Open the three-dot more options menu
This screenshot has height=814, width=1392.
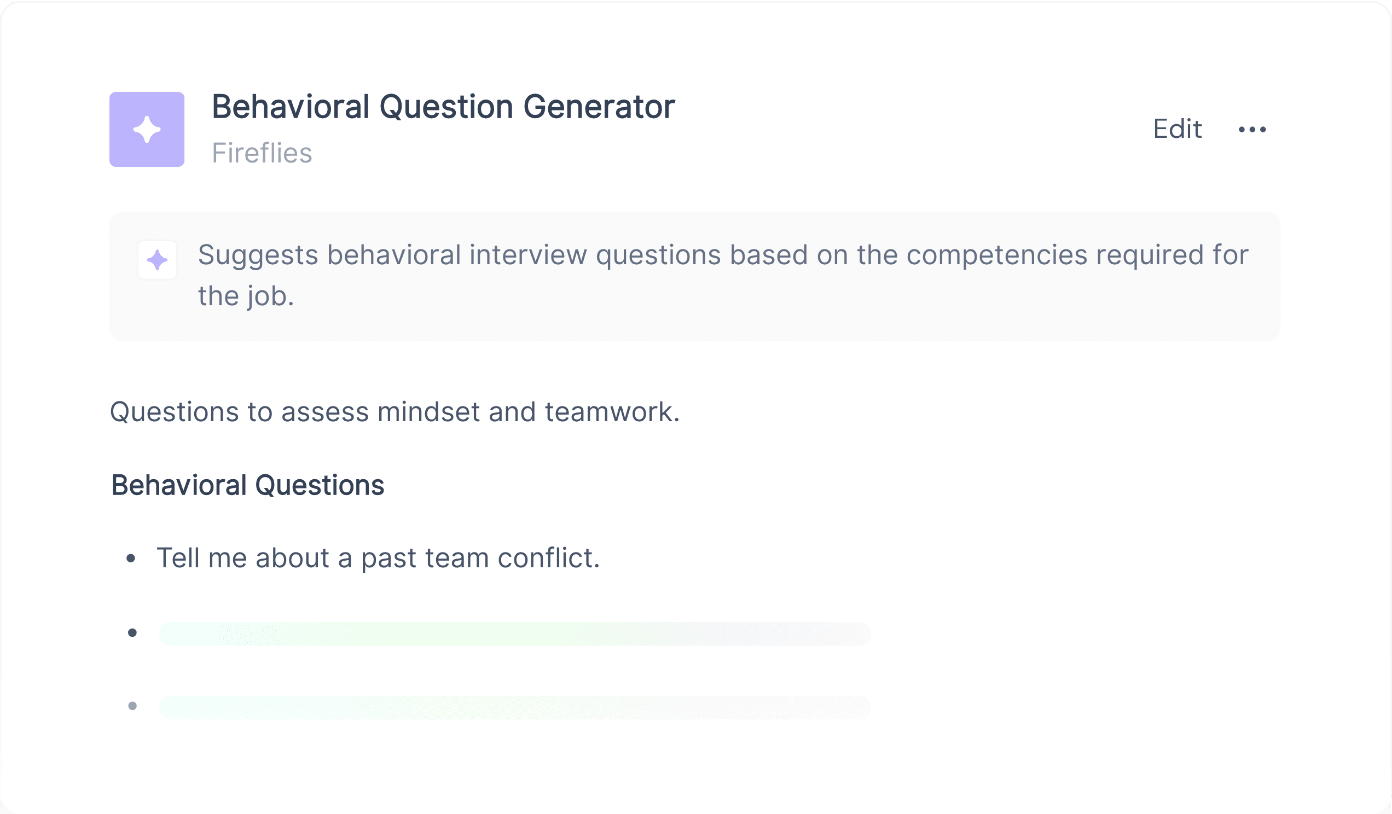click(x=1252, y=129)
